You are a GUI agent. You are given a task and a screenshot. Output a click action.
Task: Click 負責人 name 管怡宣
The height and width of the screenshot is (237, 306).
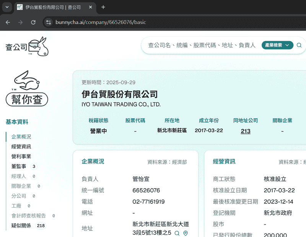pyautogui.click(x=141, y=179)
